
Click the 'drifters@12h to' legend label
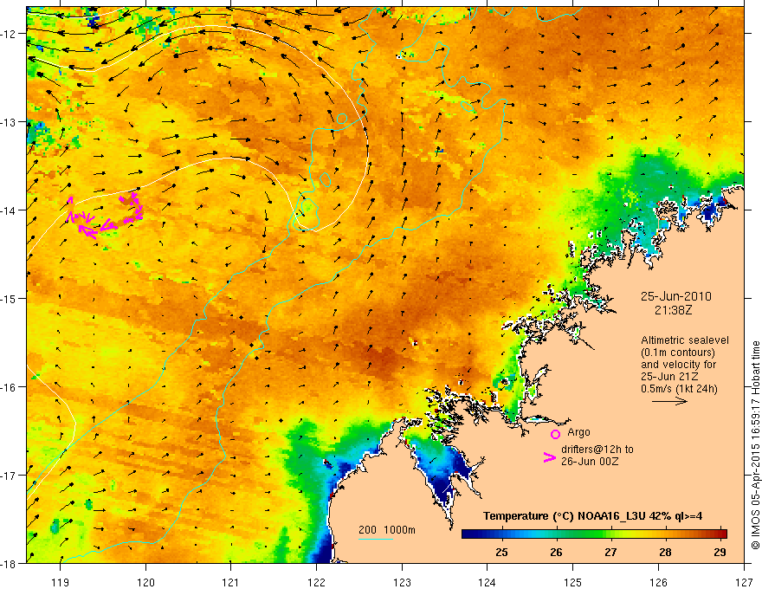597,449
